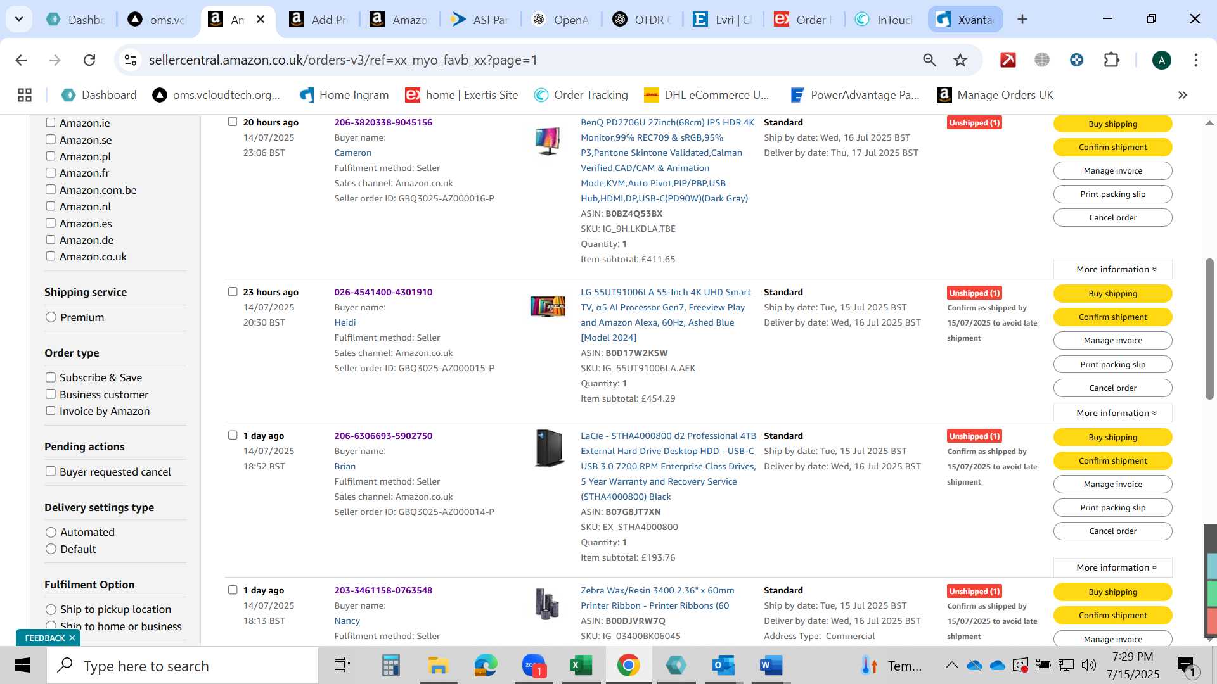This screenshot has height=684, width=1217.
Task: Tick the Amazon.ie marketplace checkbox
Action: tap(51, 123)
